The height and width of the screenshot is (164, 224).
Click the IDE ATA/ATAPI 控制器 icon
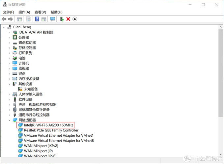(x=15, y=32)
